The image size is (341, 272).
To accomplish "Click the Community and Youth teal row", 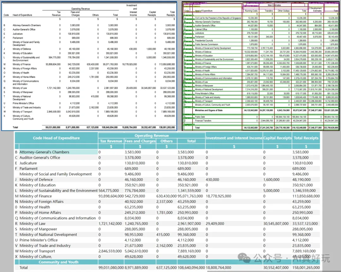I will point(58,262).
